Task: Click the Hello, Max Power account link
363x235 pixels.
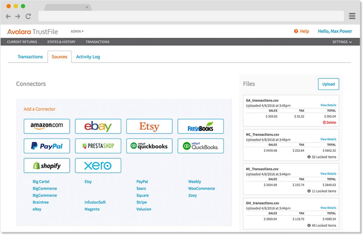Action: coord(334,31)
